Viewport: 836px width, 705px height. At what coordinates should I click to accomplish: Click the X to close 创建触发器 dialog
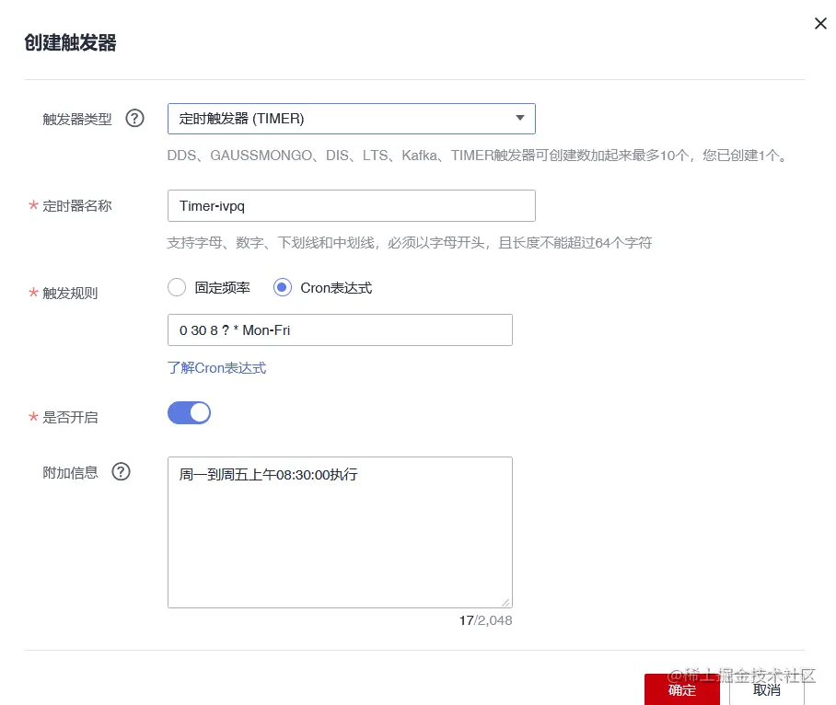click(x=820, y=24)
